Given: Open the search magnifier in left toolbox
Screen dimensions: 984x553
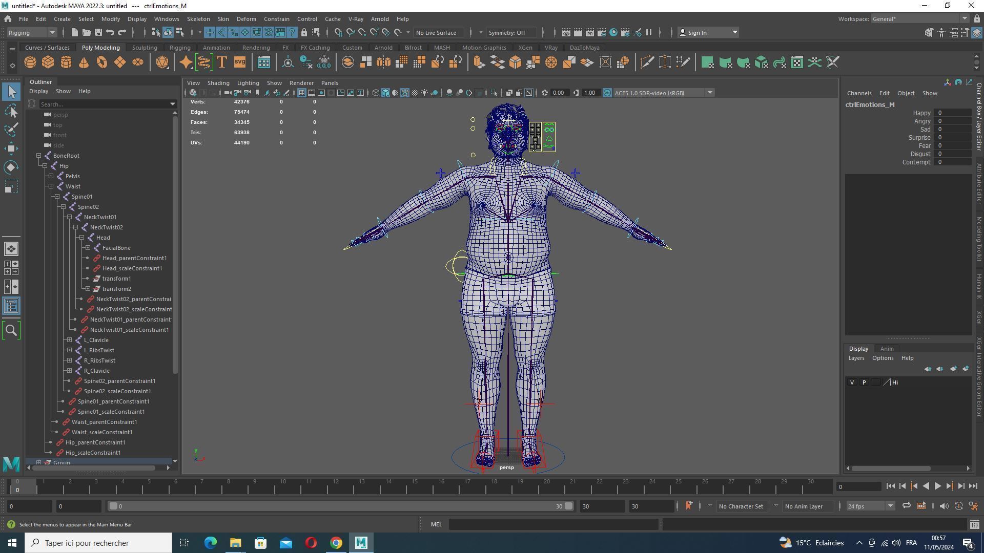Looking at the screenshot, I should [11, 330].
